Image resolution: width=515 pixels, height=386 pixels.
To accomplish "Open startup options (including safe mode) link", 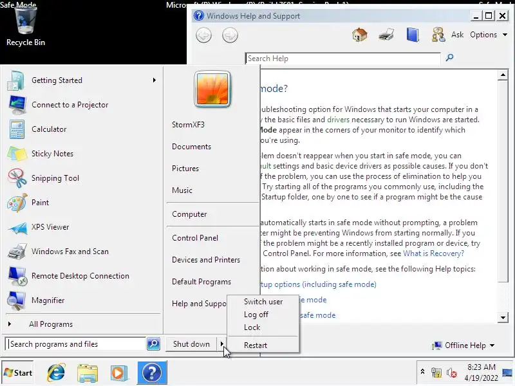I will 318,284.
